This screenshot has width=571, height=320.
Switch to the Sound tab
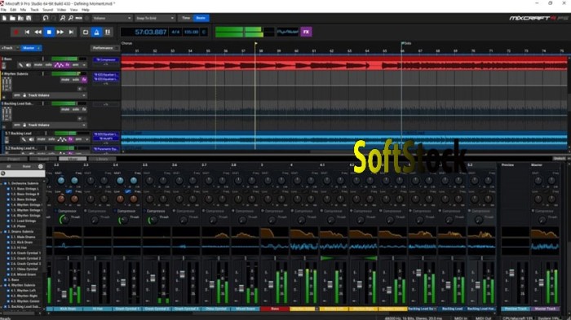pyautogui.click(x=43, y=159)
